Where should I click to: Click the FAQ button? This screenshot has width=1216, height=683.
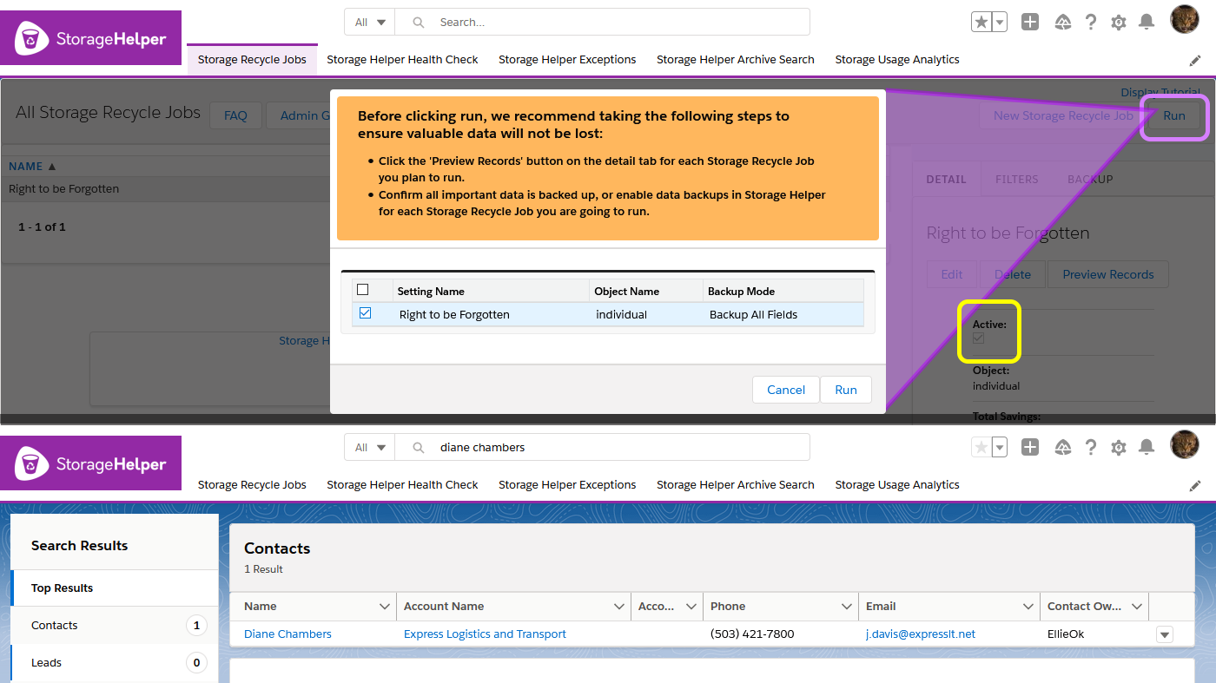point(235,115)
